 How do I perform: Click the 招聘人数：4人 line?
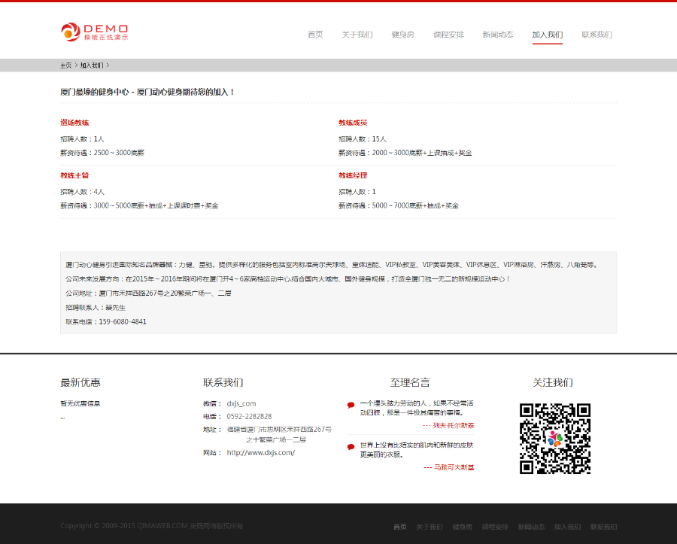tap(82, 192)
